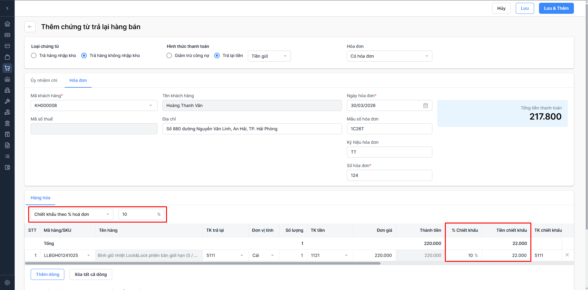This screenshot has height=290, width=588.
Task: Open the calendar picker for invoice date
Action: click(x=426, y=105)
